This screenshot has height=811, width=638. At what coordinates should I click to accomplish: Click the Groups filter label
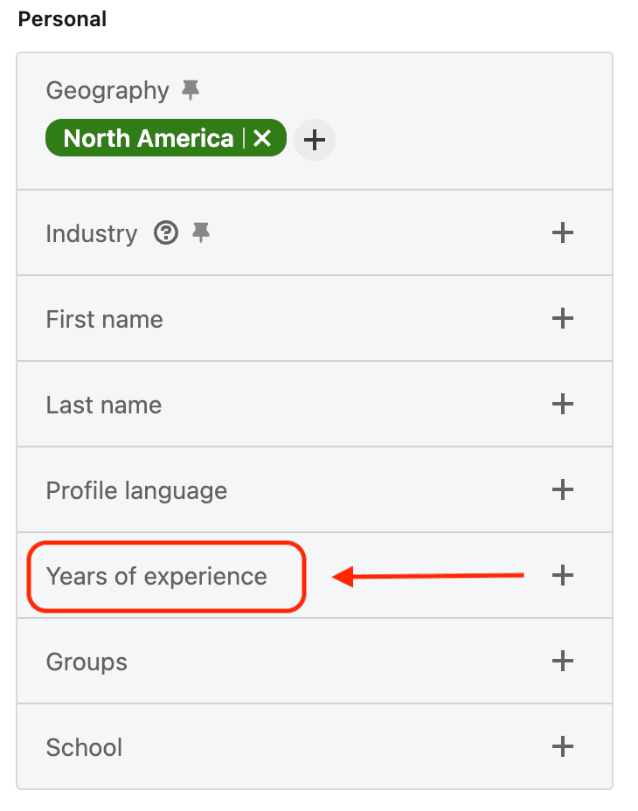(x=87, y=662)
